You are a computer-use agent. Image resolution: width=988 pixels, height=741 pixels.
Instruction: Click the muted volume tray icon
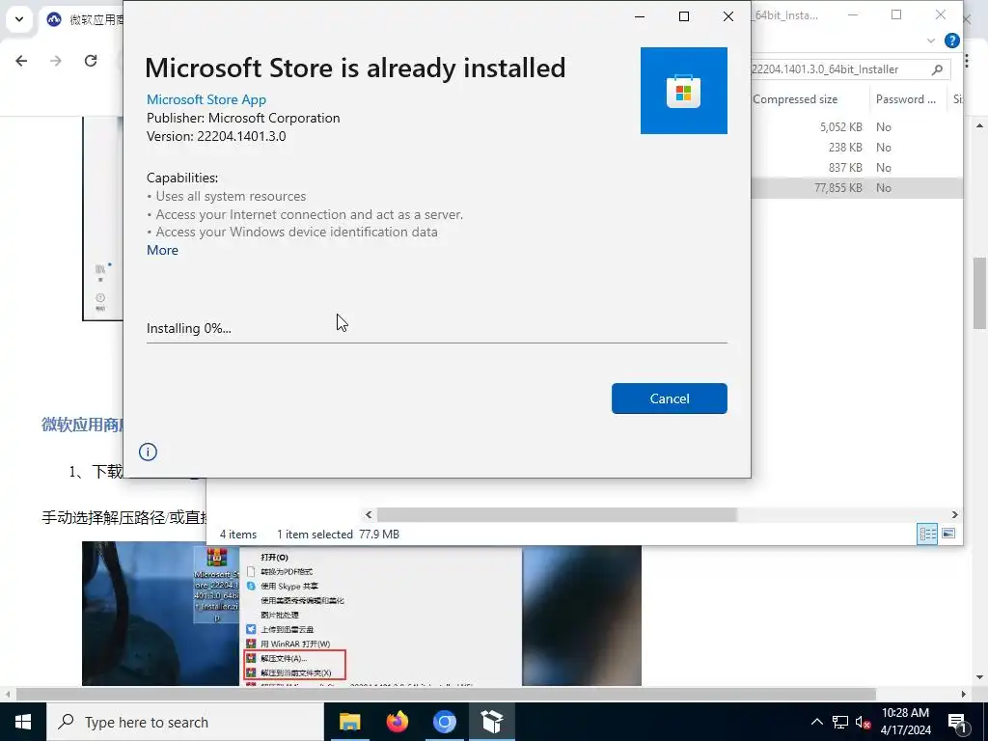pyautogui.click(x=863, y=722)
